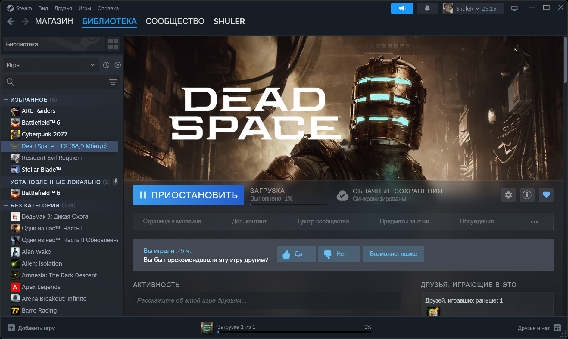The height and width of the screenshot is (339, 568).
Task: Open the SHULER profile tab
Action: tap(229, 21)
